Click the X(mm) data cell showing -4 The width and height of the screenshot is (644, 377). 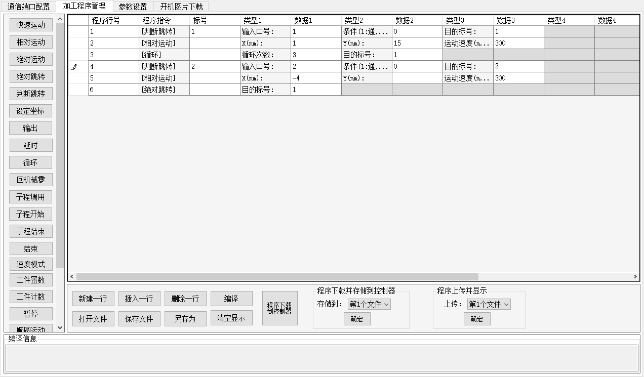(316, 78)
